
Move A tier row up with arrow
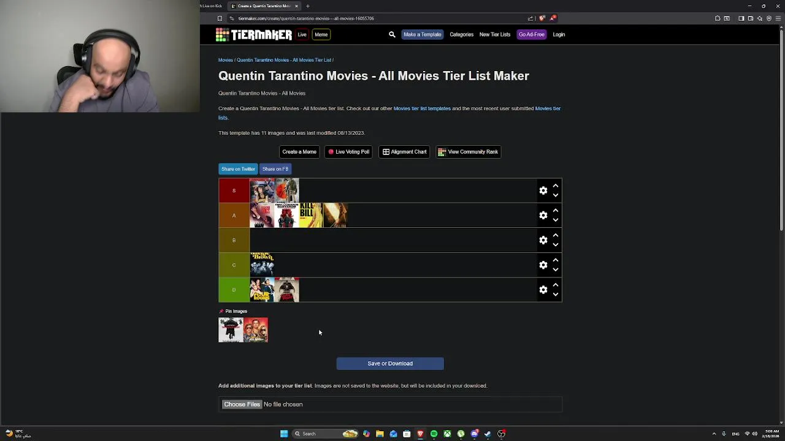556,211
